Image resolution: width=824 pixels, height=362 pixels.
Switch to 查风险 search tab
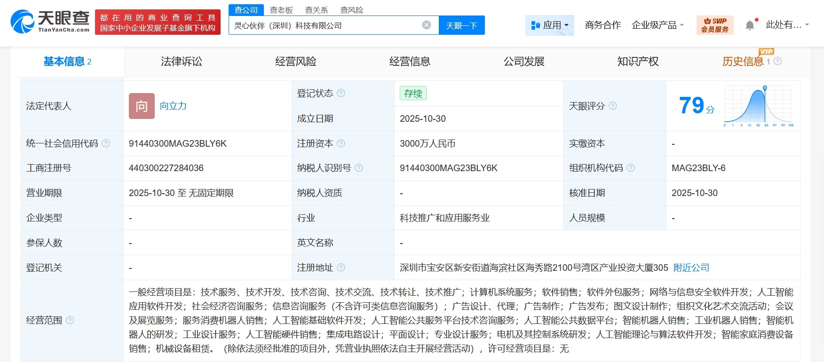click(352, 10)
